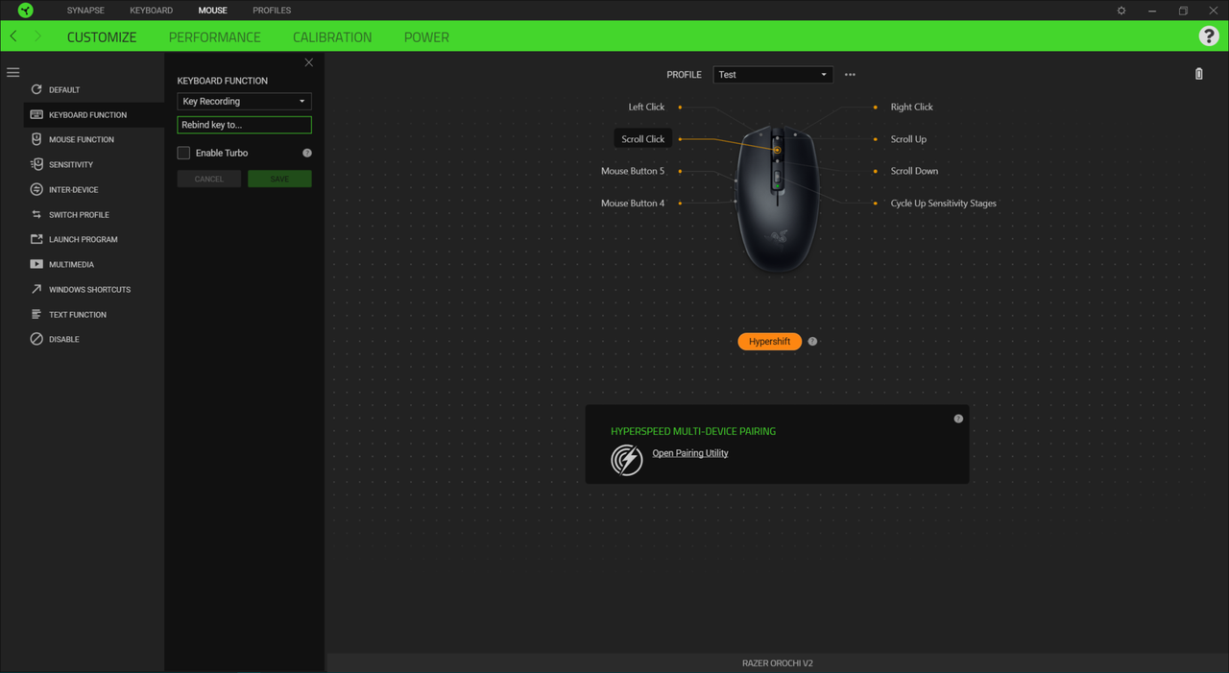This screenshot has height=673, width=1229.
Task: Click the green help question mark
Action: 1209,36
